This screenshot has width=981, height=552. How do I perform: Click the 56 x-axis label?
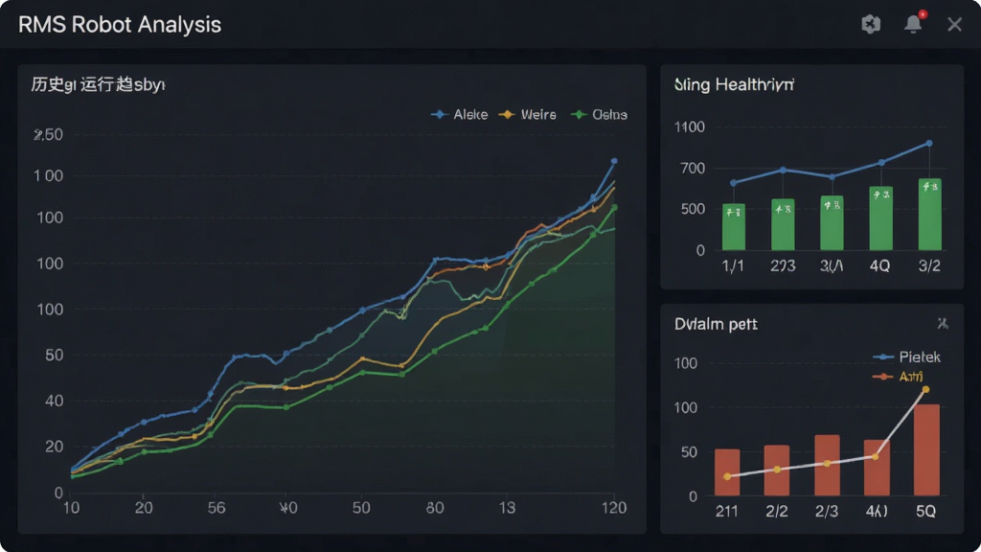(217, 508)
